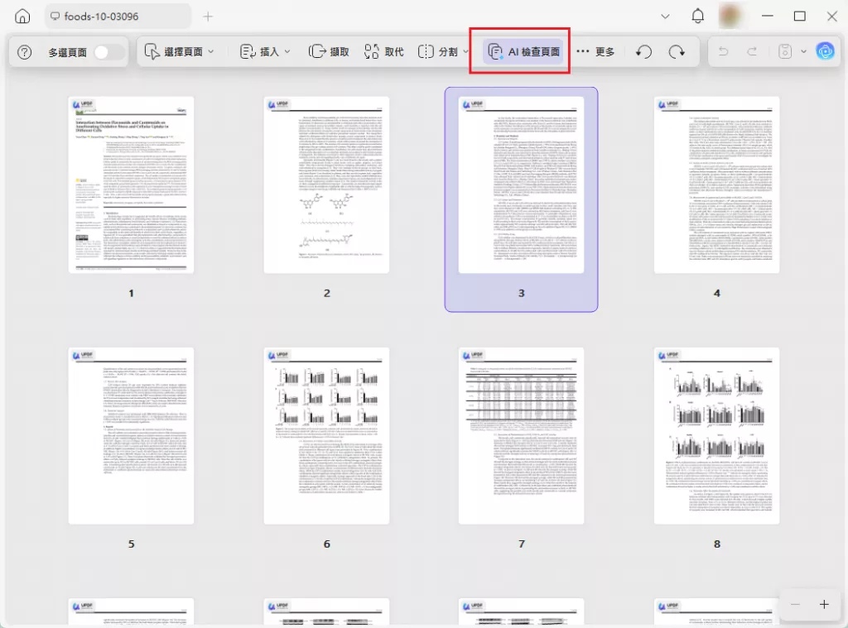Screen dimensions: 848x628
Task: Click the 擷取 extract button
Action: 329,52
